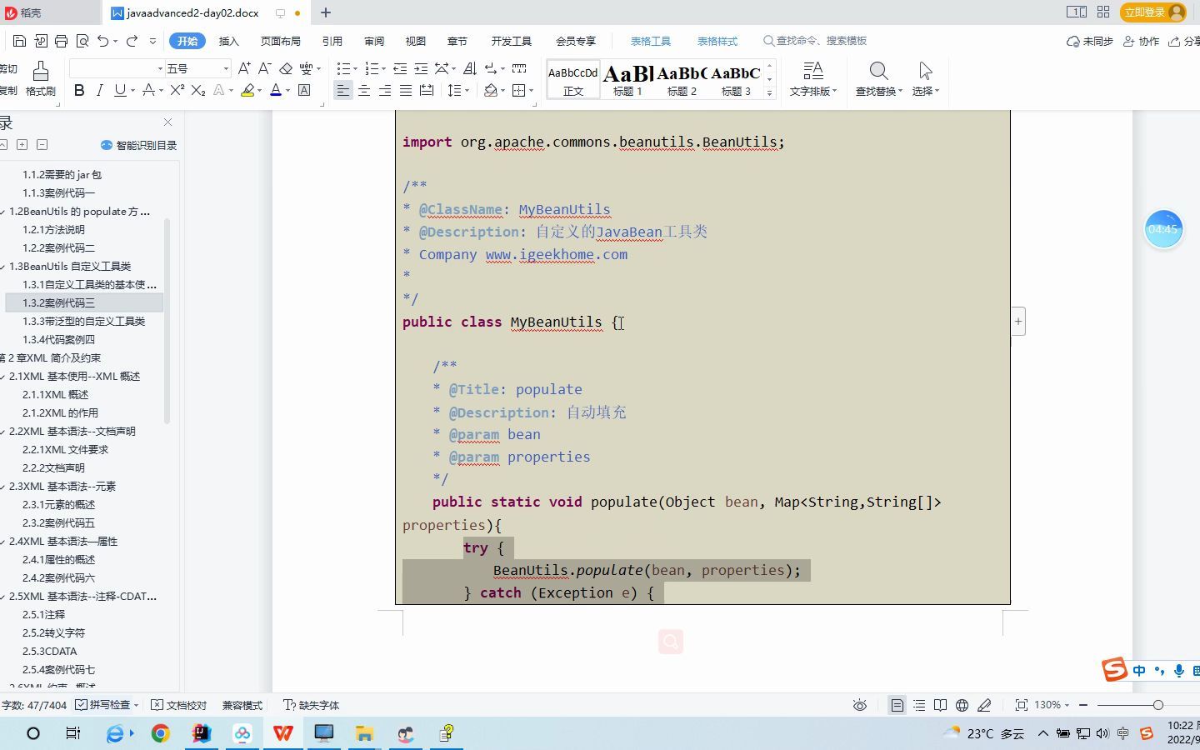1200x750 pixels.
Task: Click the distributed alignment icon
Action: click(x=427, y=90)
